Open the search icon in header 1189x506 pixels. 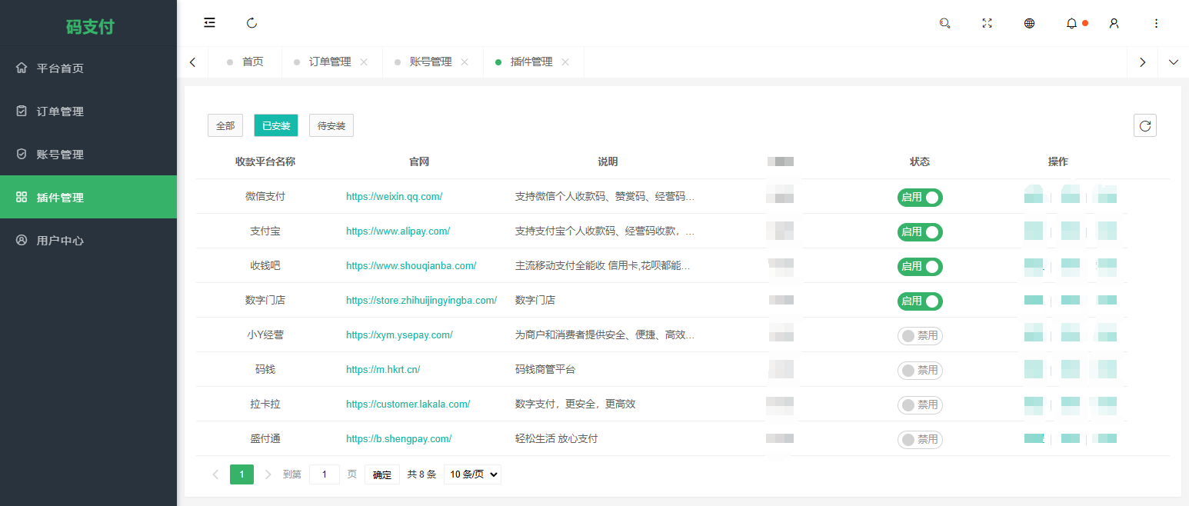pyautogui.click(x=944, y=23)
